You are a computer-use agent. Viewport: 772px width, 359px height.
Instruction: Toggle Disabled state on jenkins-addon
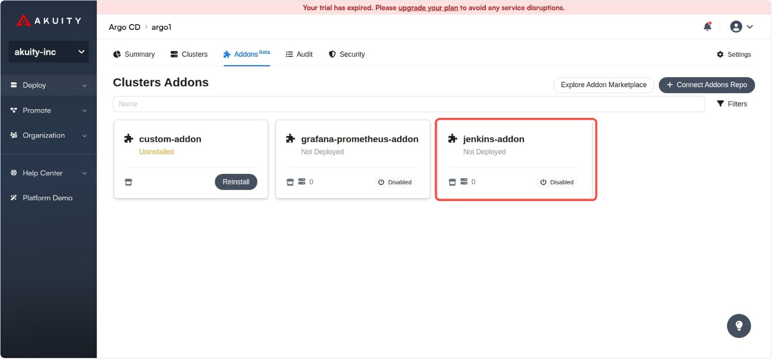[x=557, y=182]
